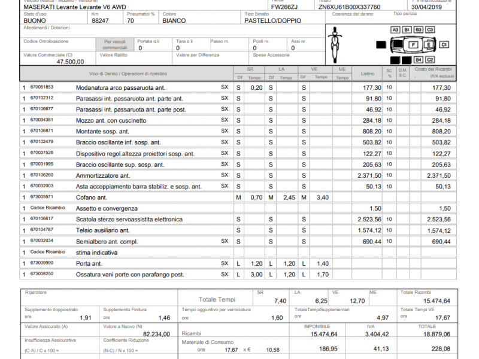Click the 'Per veicoli commerciali' shaded cell
Viewport: 479px width, 359px height.
point(115,44)
